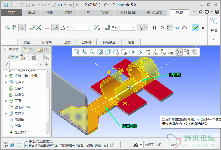Open the 放置 panel tab
Screen dimensions: 221x150
pyautogui.click(x=27, y=42)
